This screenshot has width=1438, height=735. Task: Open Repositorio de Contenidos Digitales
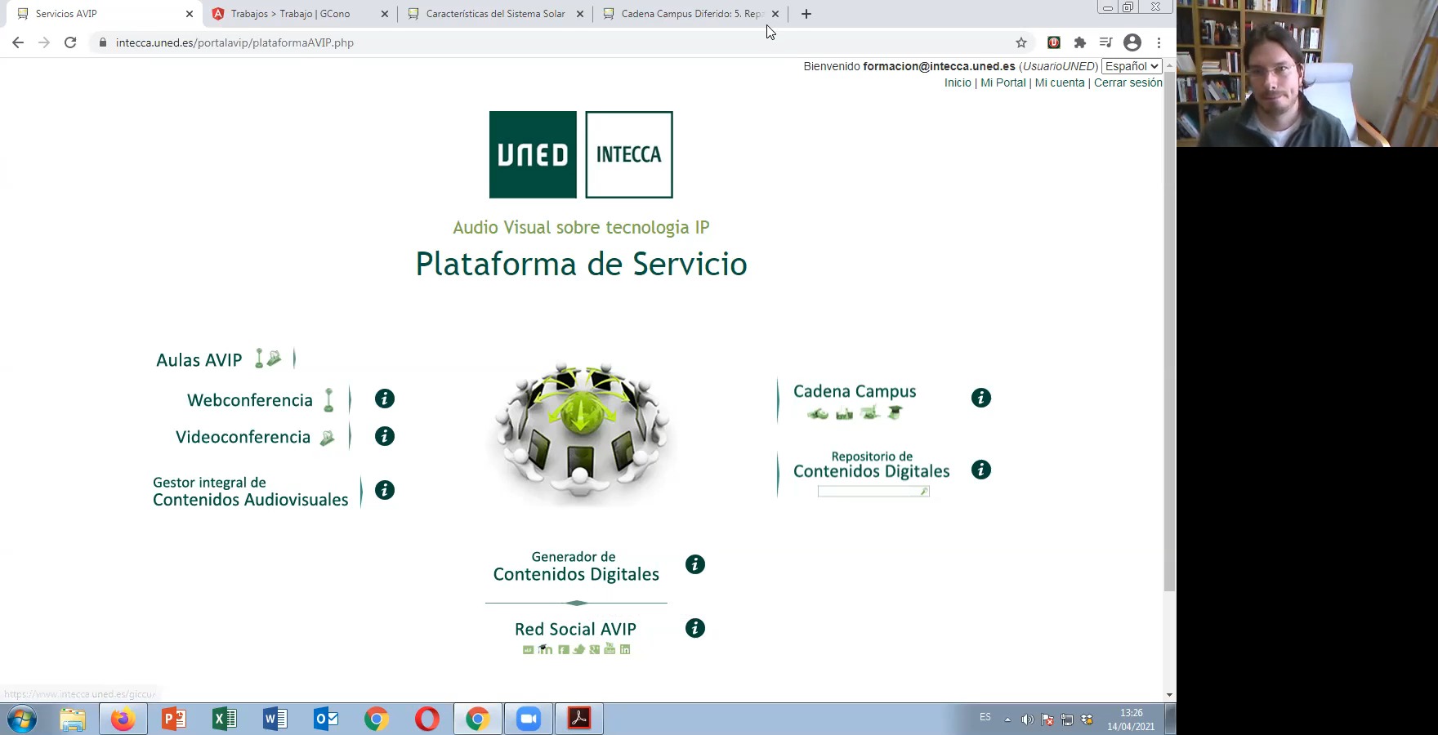point(872,465)
